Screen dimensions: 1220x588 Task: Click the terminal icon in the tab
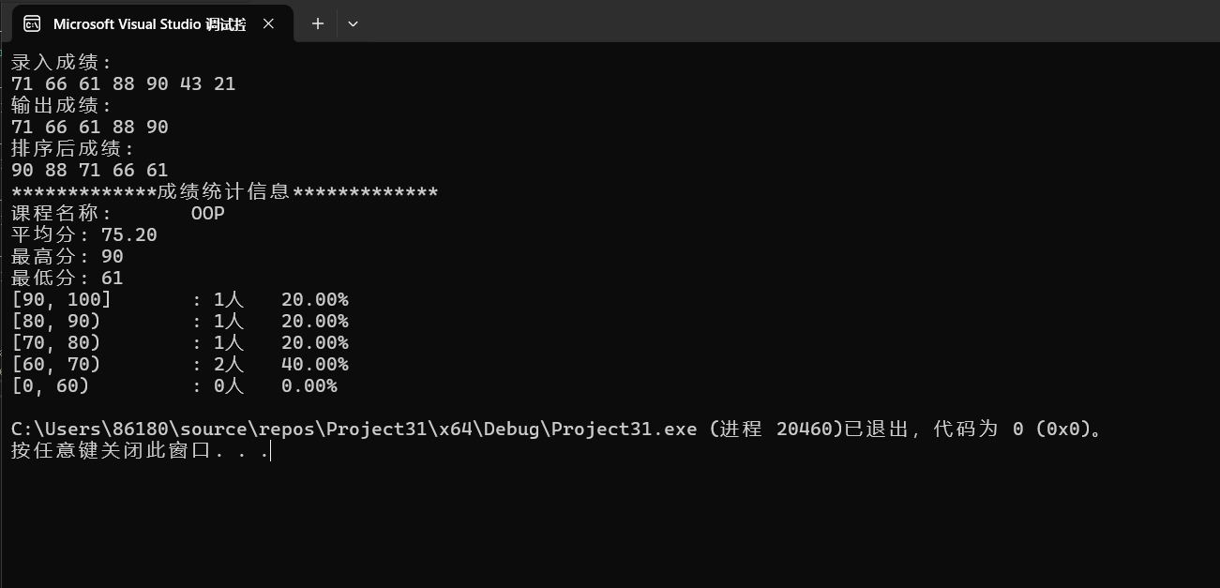32,23
